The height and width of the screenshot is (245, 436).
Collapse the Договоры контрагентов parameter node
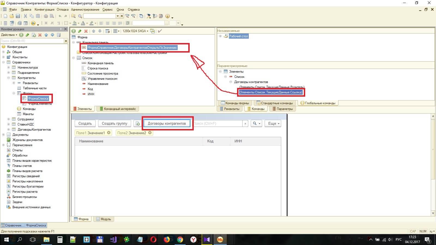point(231,82)
